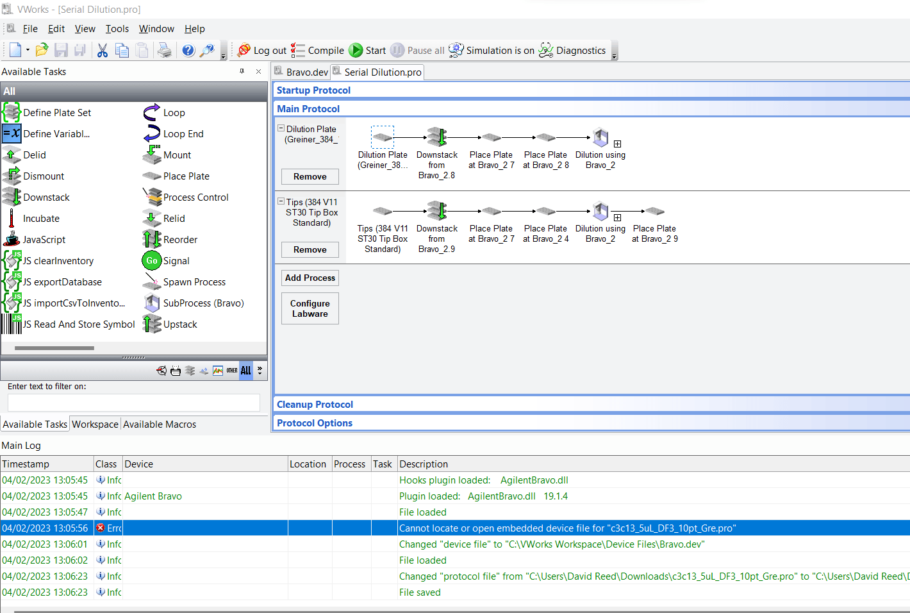
Task: Click the Print toolbar icon
Action: (165, 50)
